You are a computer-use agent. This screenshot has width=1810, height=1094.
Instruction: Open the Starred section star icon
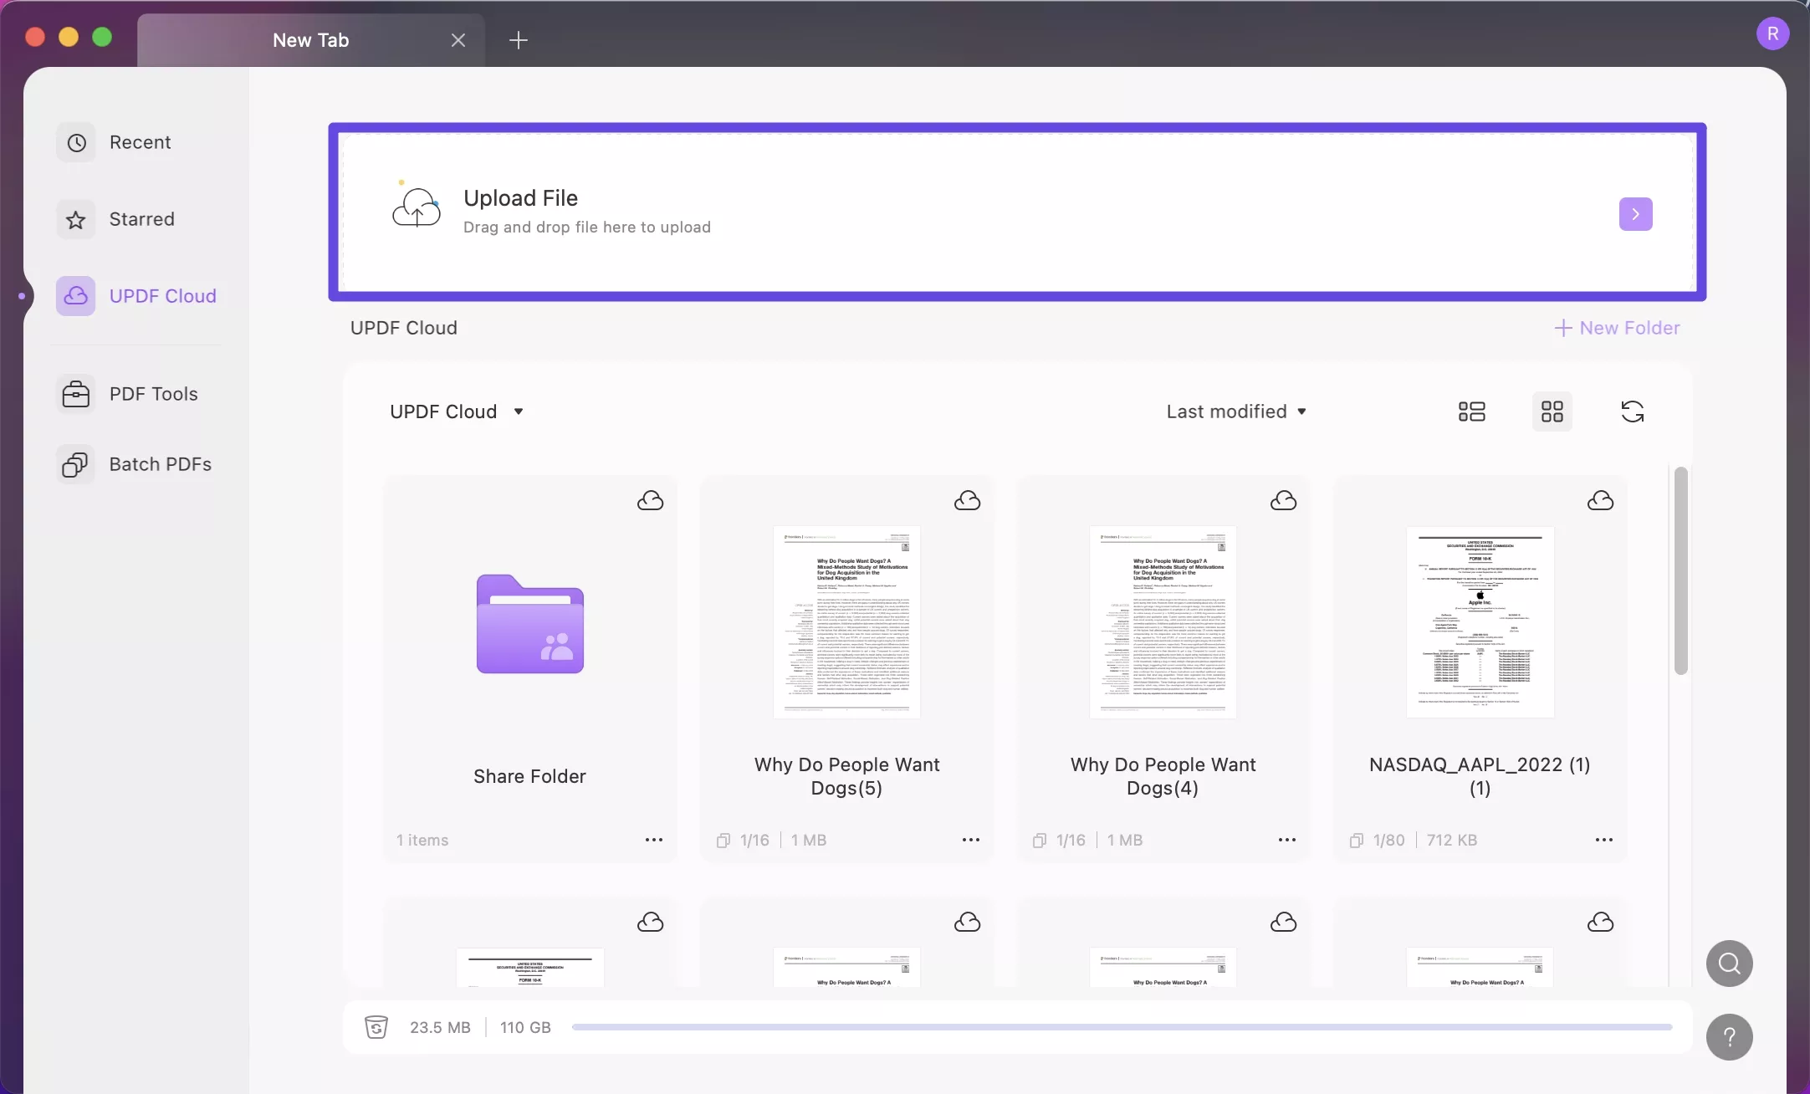76,219
